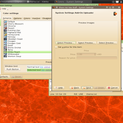This screenshot has height=123, width=123.
Task: Switch to the Disabled tab
Action: pos(47,18)
